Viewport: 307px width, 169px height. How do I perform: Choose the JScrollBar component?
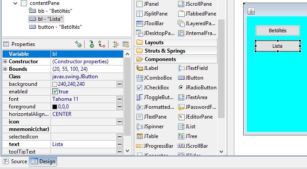tap(193, 146)
